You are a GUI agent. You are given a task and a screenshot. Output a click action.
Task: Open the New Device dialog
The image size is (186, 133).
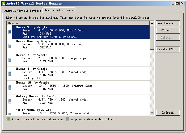pyautogui.click(x=168, y=23)
